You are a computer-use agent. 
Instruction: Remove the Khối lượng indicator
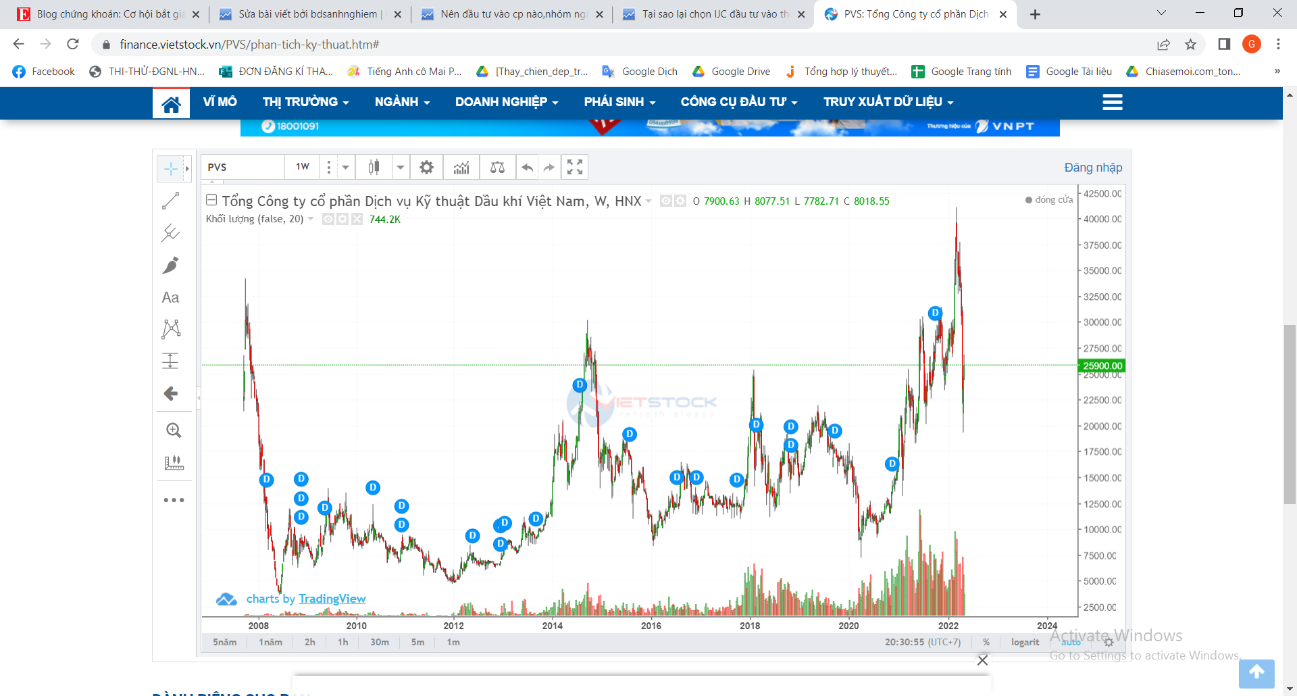pyautogui.click(x=357, y=219)
